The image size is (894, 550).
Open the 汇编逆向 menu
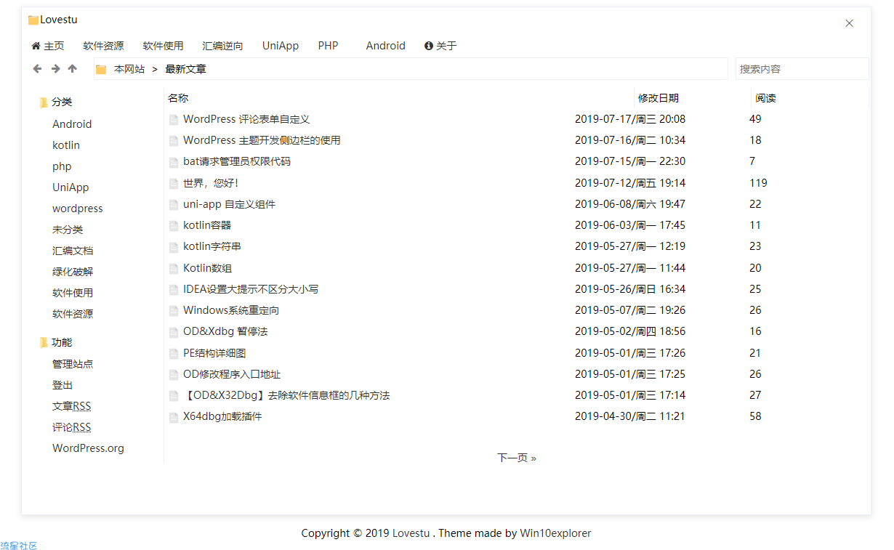222,46
